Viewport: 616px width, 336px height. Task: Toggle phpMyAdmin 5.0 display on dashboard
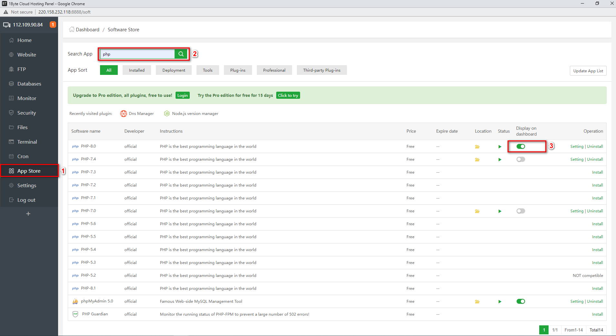(x=521, y=301)
